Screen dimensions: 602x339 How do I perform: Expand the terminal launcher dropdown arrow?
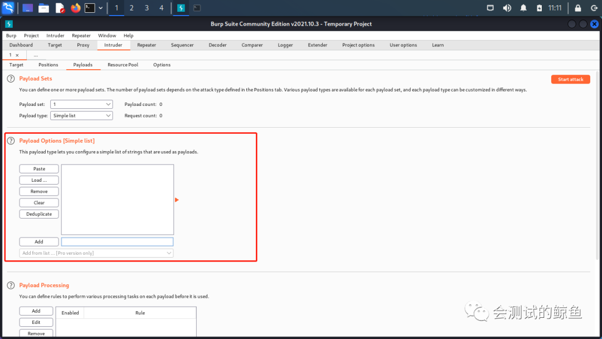(x=100, y=8)
